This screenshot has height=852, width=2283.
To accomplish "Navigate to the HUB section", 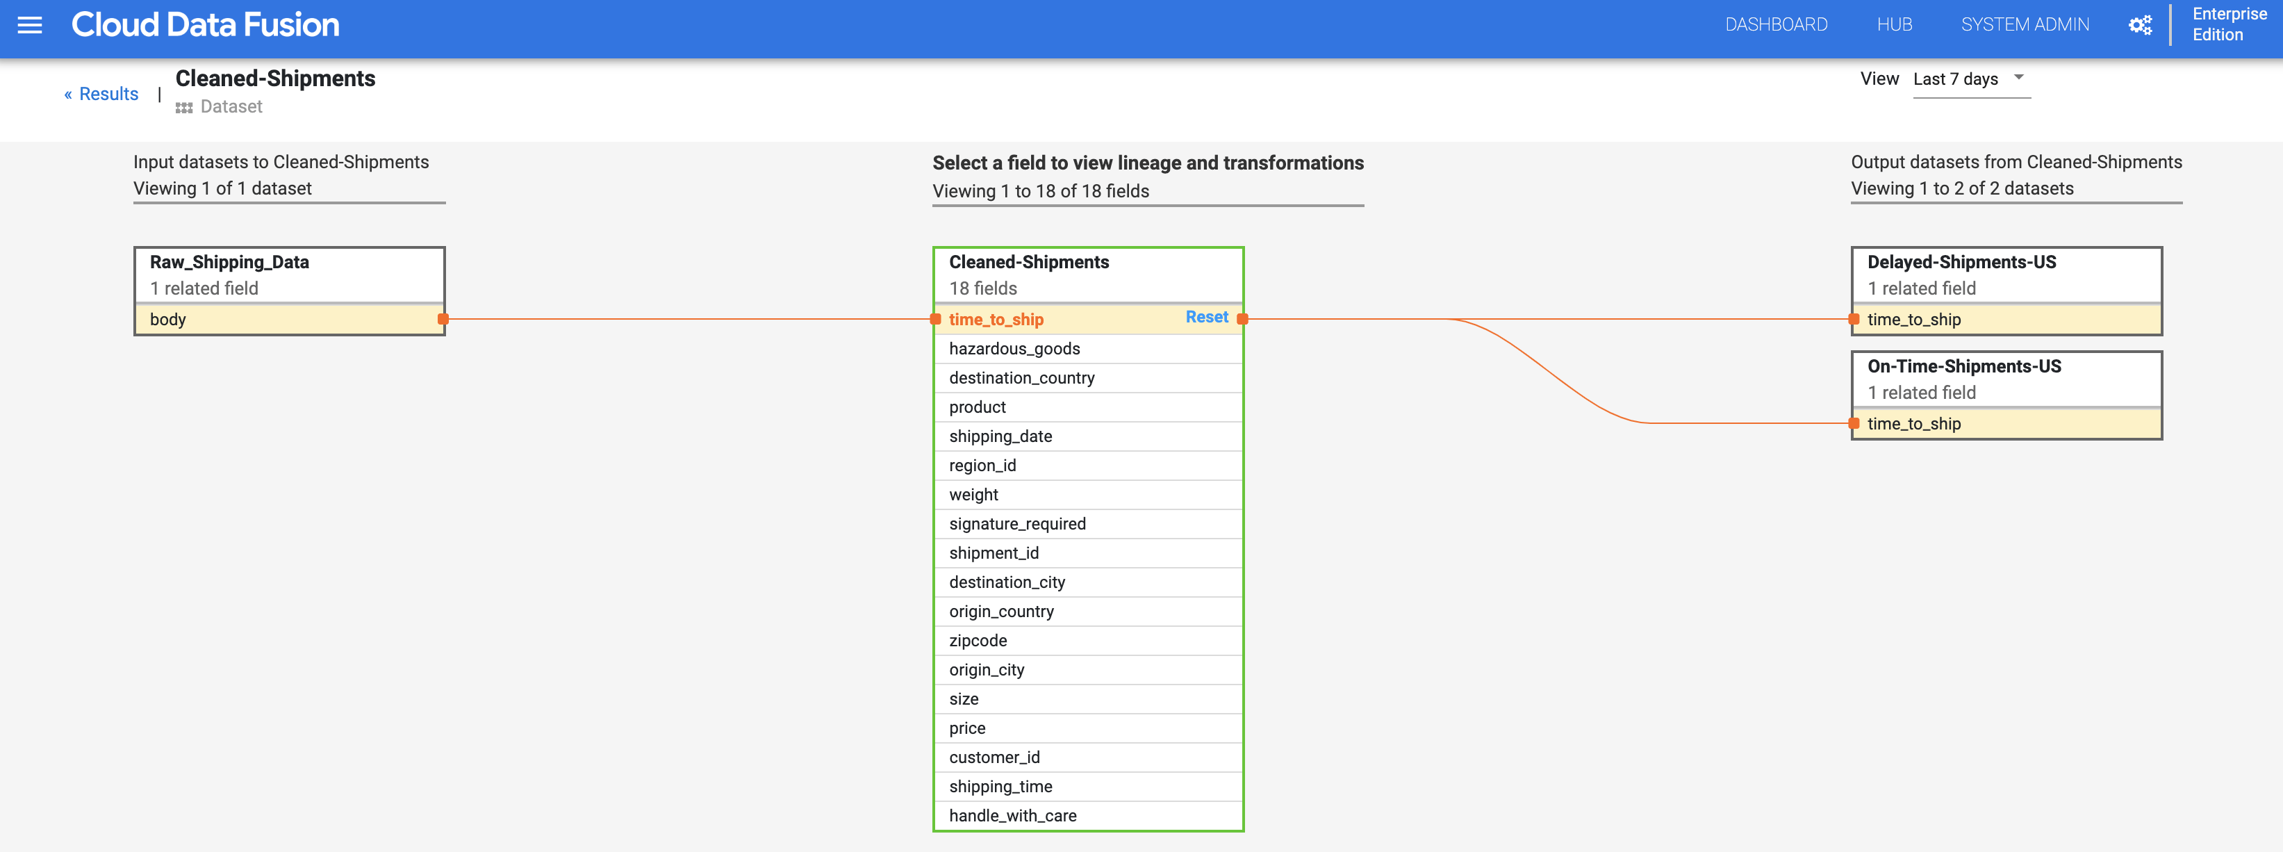I will coord(1895,25).
